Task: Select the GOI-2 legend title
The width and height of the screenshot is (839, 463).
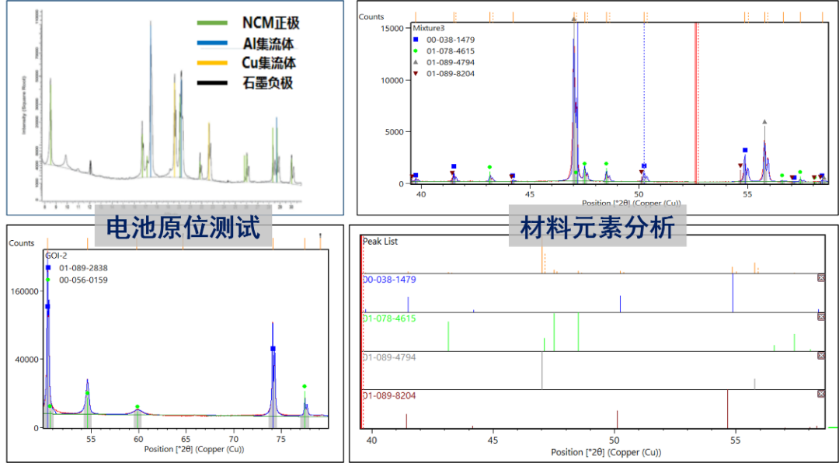Action: click(x=57, y=255)
